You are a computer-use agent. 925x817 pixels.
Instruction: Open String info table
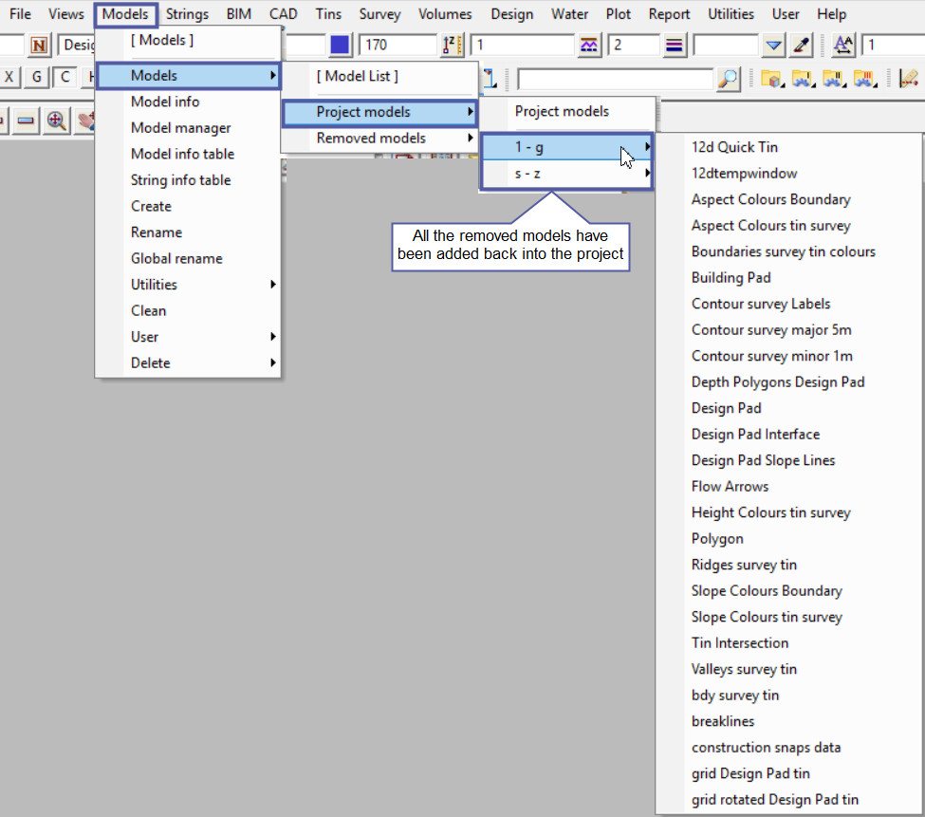click(188, 180)
